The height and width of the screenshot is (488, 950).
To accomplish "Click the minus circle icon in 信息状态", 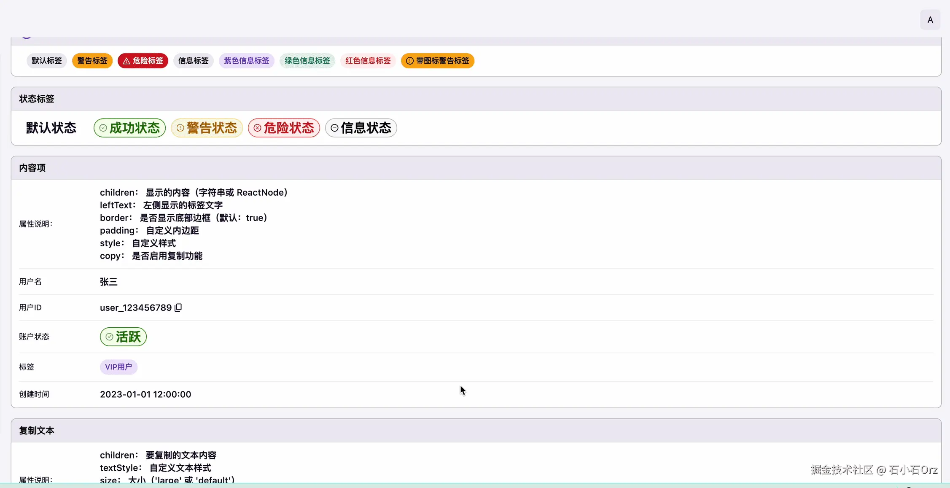I will click(x=334, y=128).
